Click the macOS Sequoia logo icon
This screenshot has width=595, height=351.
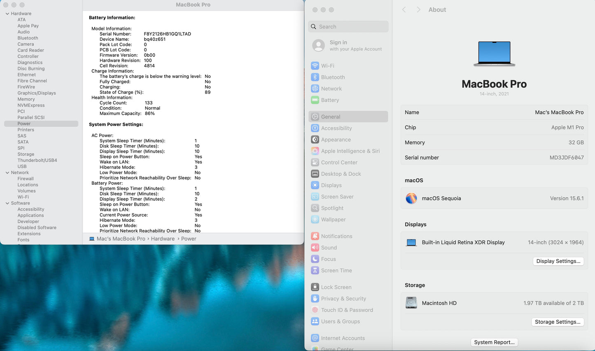point(411,198)
